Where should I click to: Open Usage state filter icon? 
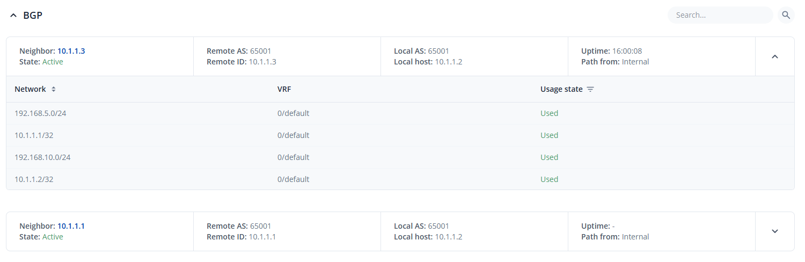[590, 89]
